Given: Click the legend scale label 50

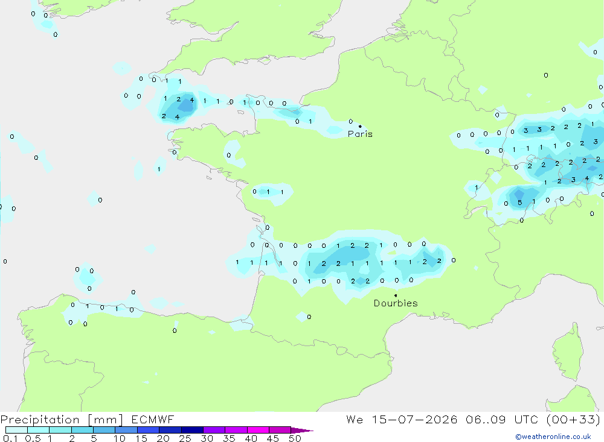Looking at the screenshot, I should click(x=295, y=438).
